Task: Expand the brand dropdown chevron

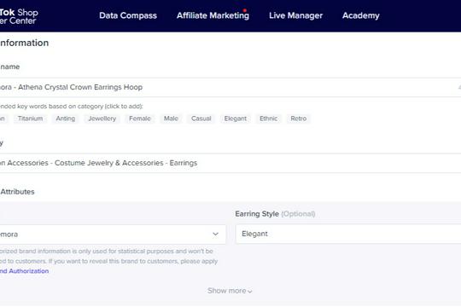Action: point(215,235)
